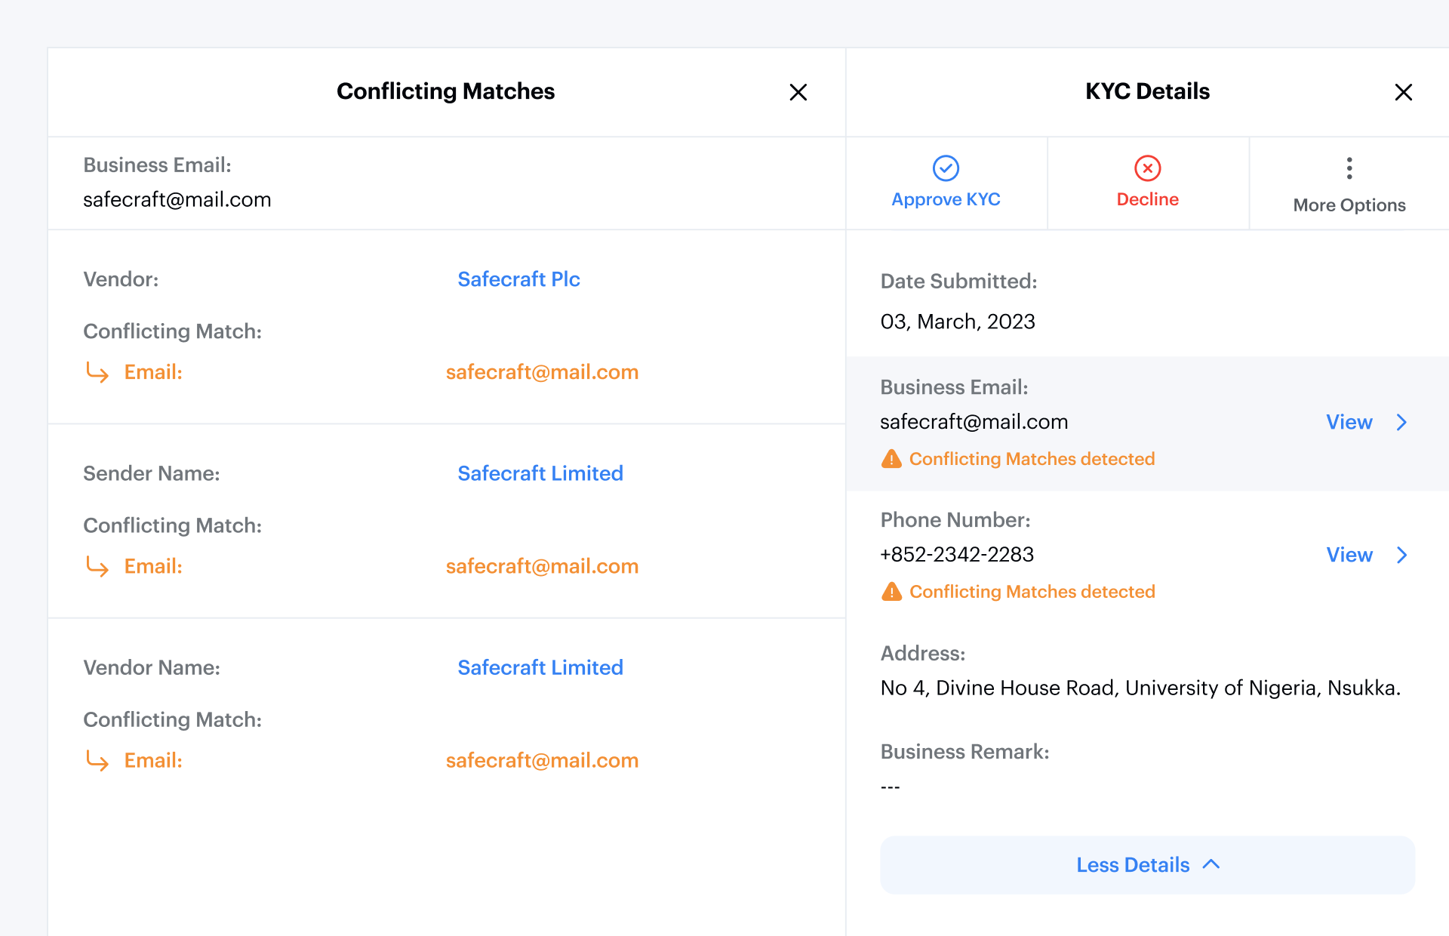Click the warning icon under Phone Number
Image resolution: width=1449 pixels, height=936 pixels.
point(891,592)
